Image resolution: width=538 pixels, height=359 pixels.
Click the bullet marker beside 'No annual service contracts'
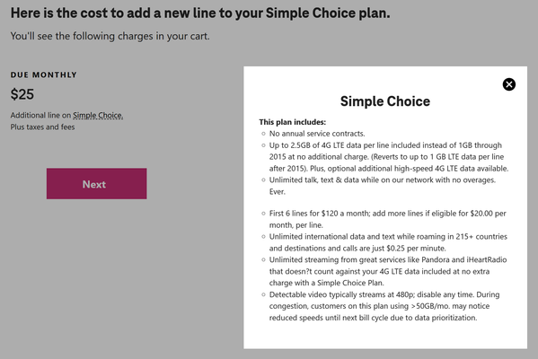pos(263,134)
